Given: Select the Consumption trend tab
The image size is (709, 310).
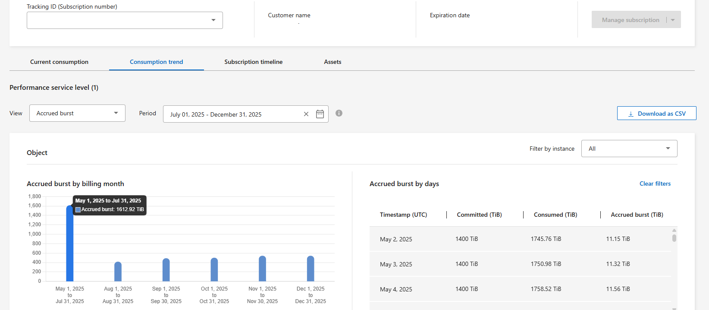Looking at the screenshot, I should pos(156,62).
